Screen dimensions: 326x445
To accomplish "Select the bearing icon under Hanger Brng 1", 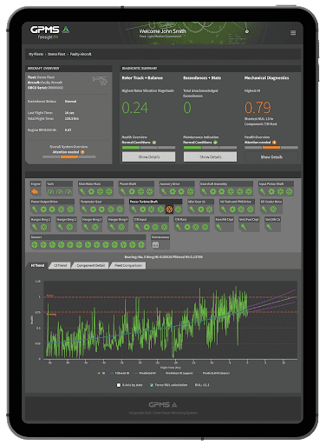I will 43,227.
